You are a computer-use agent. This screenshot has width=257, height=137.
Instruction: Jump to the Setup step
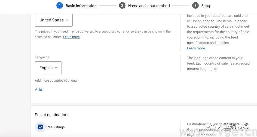point(206,6)
